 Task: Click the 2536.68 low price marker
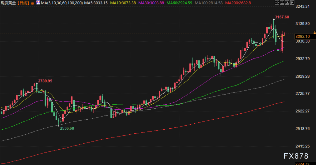tap(67, 128)
